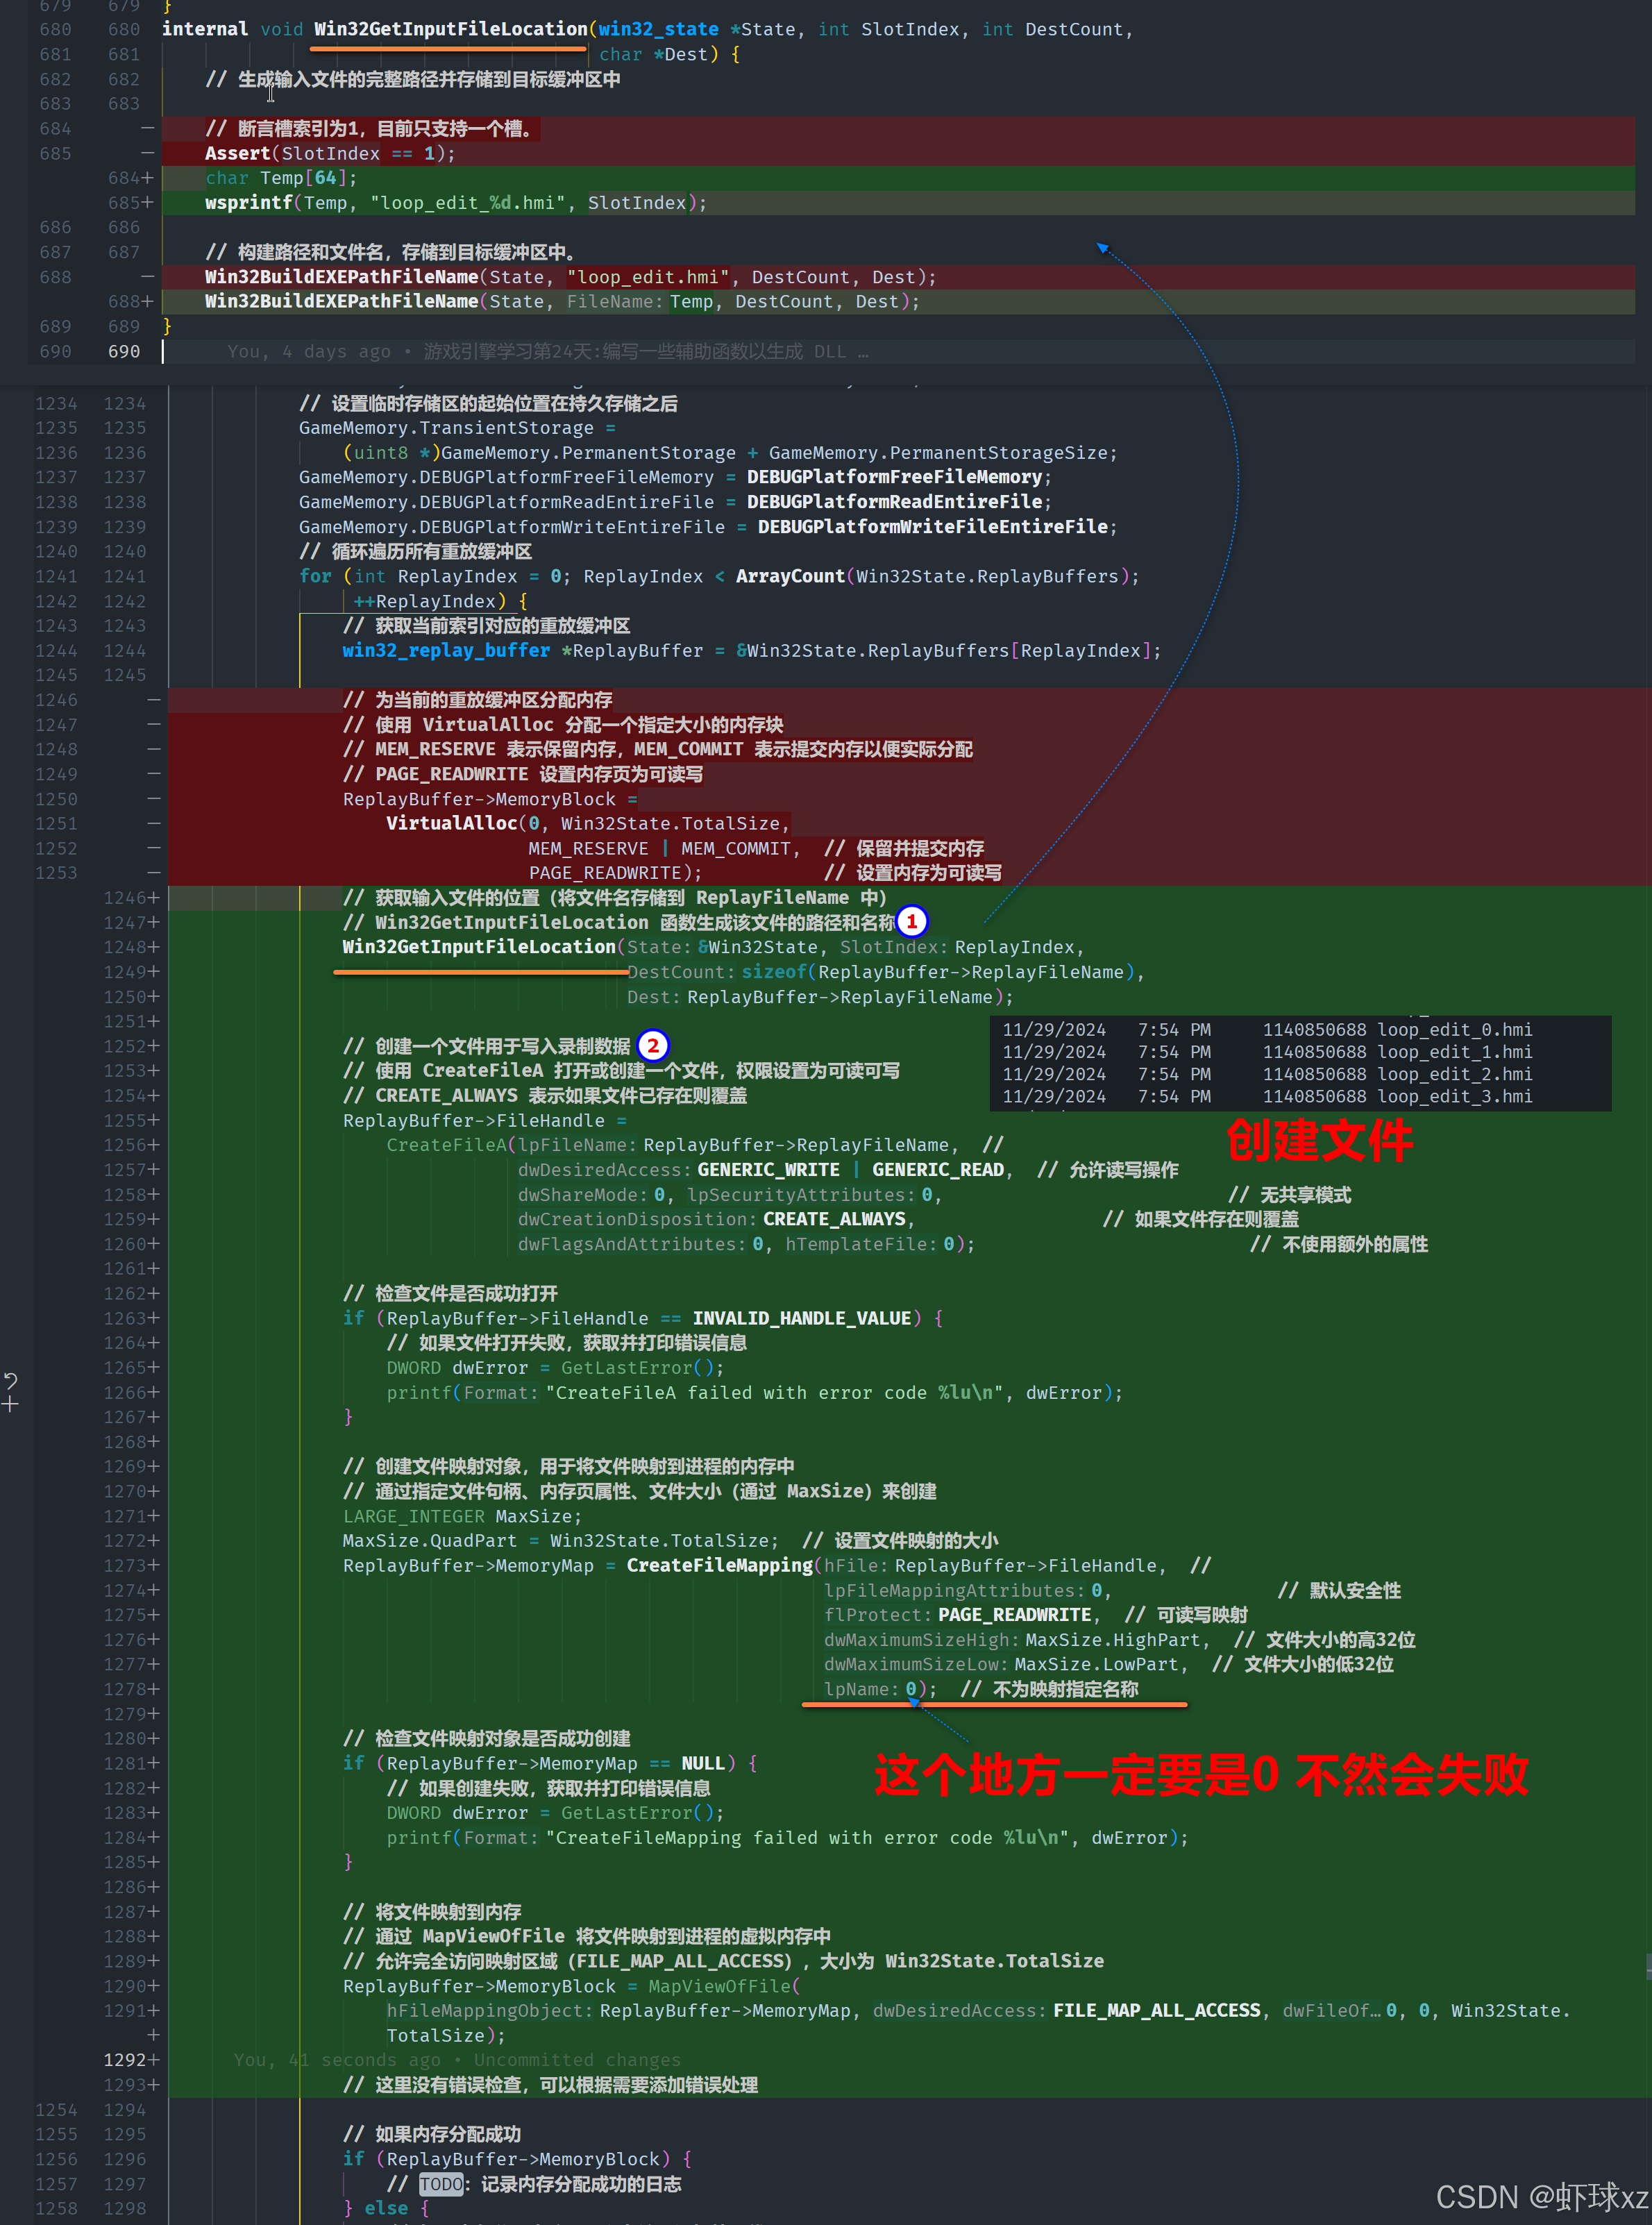
Task: Click the blame note 'You, 4 days ago'
Action: [x=309, y=352]
